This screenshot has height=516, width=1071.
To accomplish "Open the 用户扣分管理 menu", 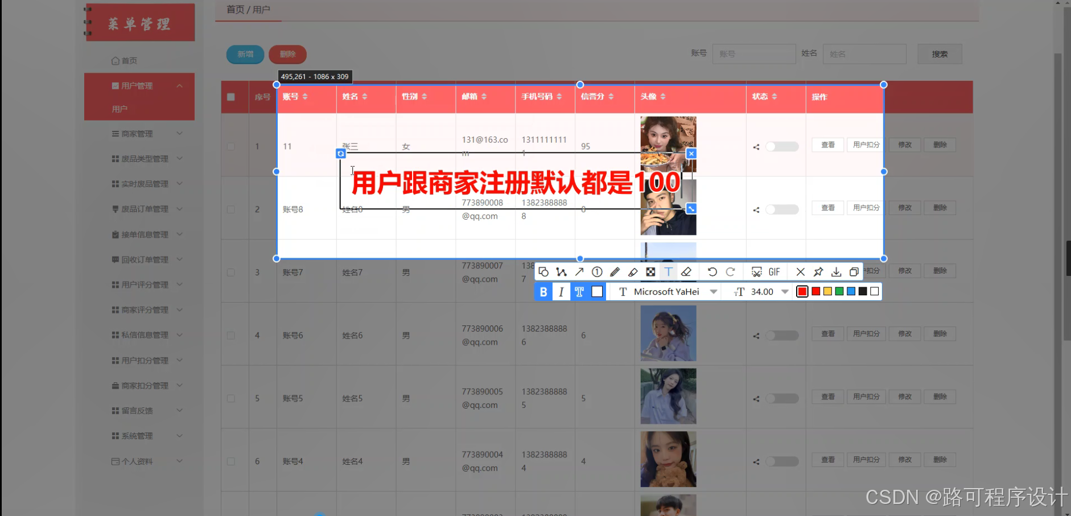I will (139, 360).
